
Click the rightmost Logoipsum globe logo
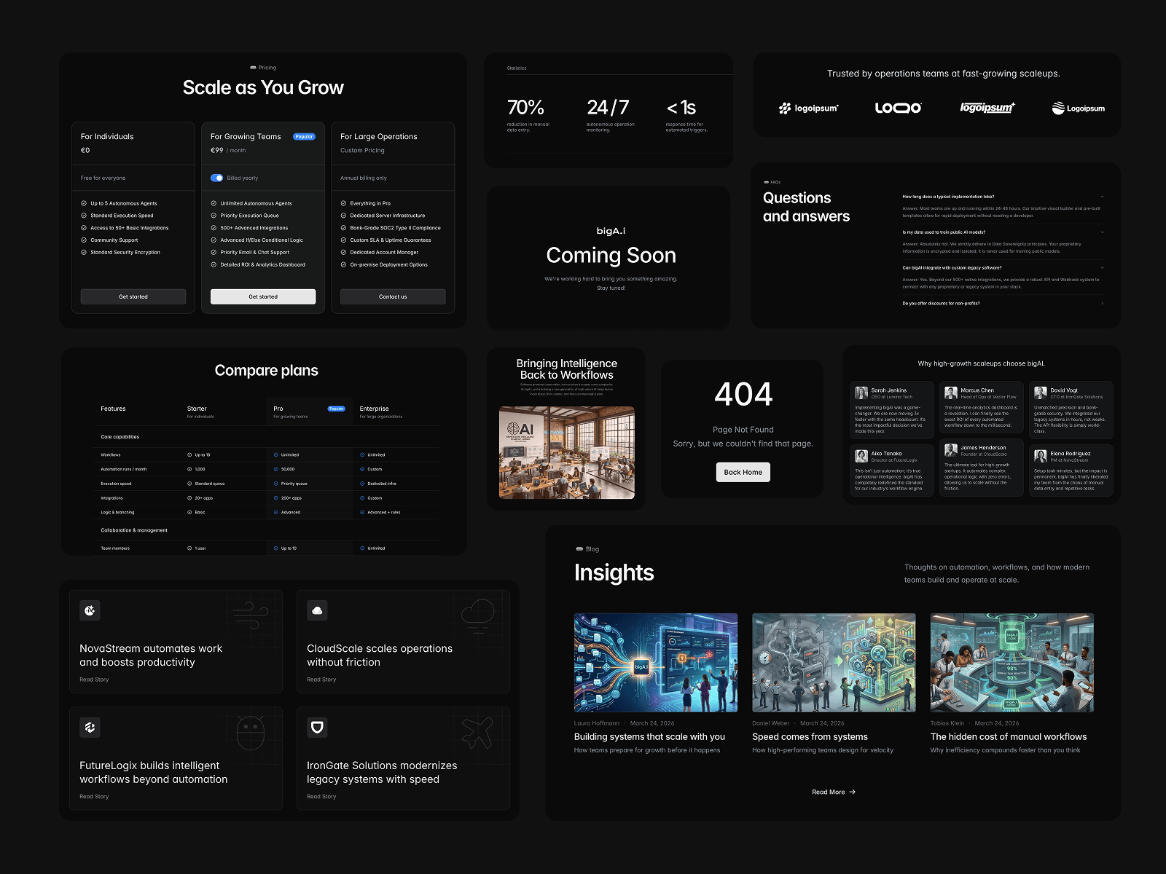pyautogui.click(x=1078, y=108)
